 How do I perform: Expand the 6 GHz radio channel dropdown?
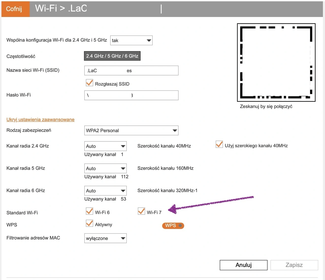tap(105, 191)
